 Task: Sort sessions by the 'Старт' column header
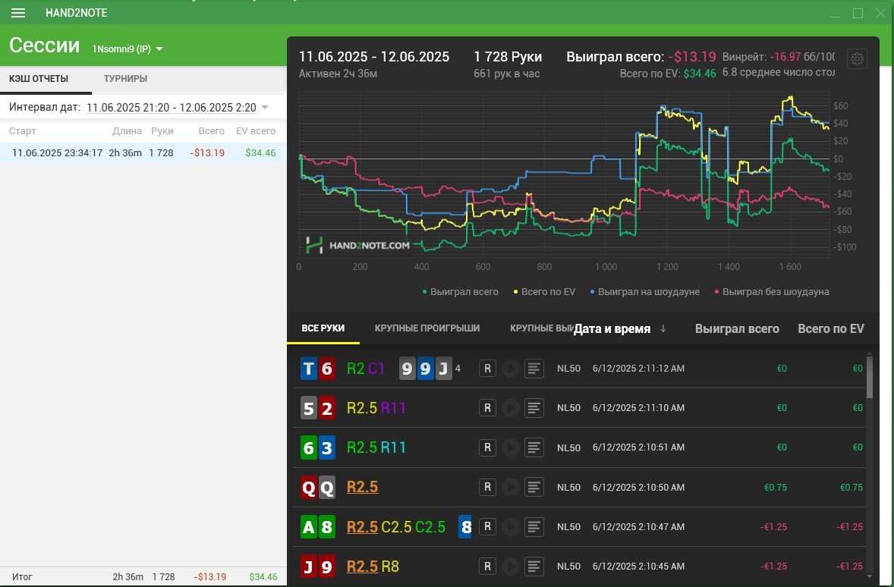[x=23, y=131]
